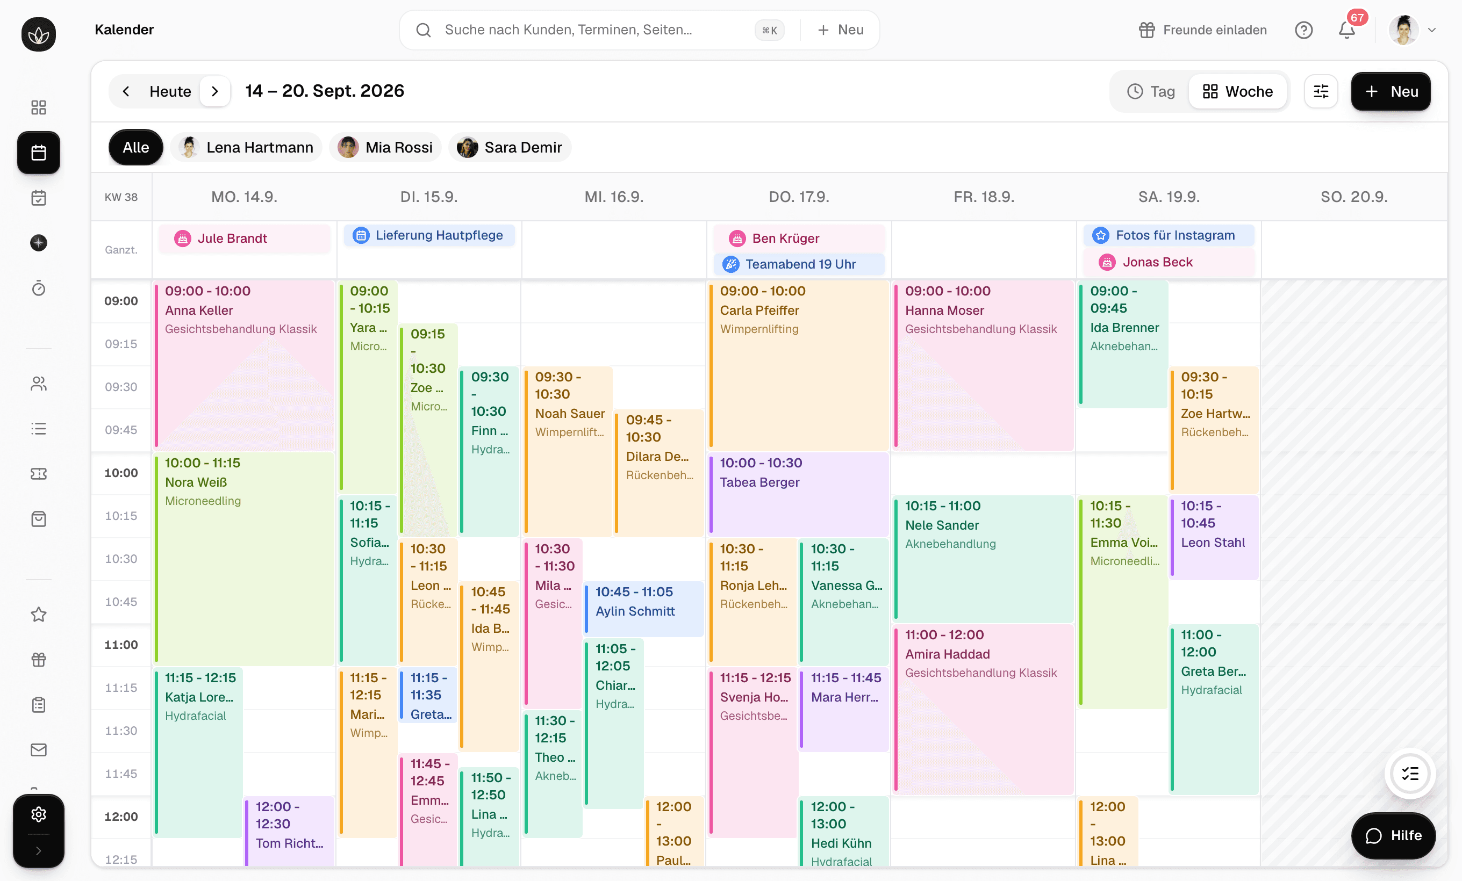Viewport: 1462px width, 881px height.
Task: Click the checklist floating button
Action: [1410, 774]
